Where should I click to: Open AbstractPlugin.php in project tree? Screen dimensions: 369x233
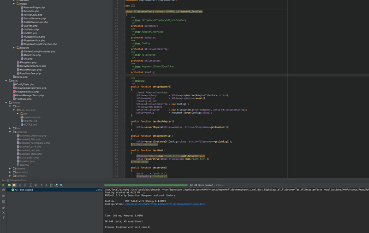[32, 7]
